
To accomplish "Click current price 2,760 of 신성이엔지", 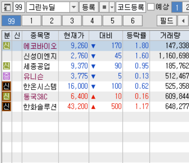I will tap(79, 56).
